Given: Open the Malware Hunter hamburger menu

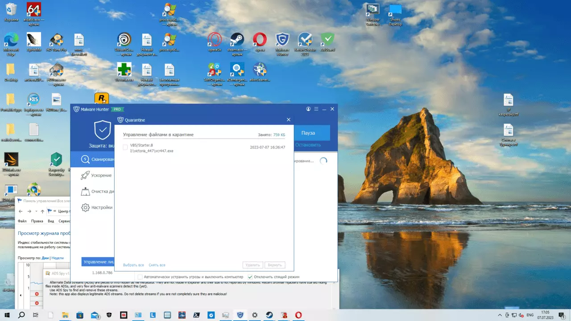Looking at the screenshot, I should point(316,109).
